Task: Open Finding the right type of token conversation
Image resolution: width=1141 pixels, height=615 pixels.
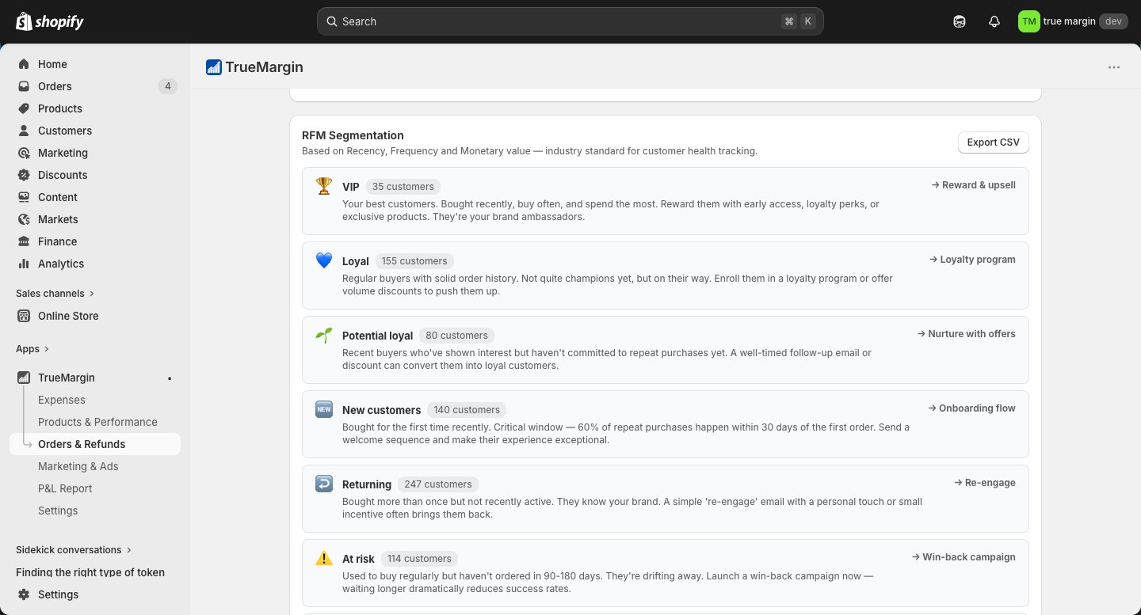Action: (x=90, y=572)
